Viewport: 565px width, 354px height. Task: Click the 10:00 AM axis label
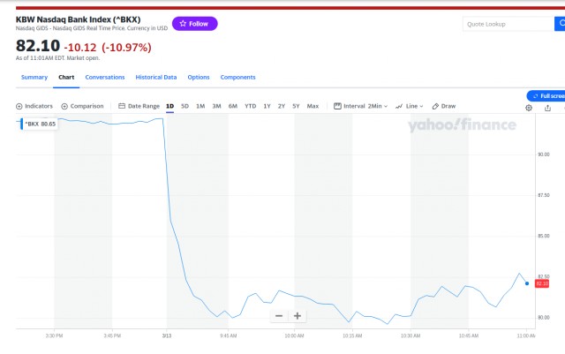294,335
